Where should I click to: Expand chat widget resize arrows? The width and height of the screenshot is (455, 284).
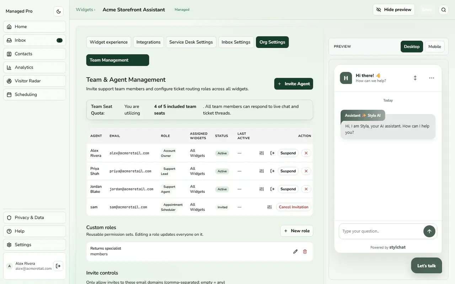pyautogui.click(x=415, y=78)
